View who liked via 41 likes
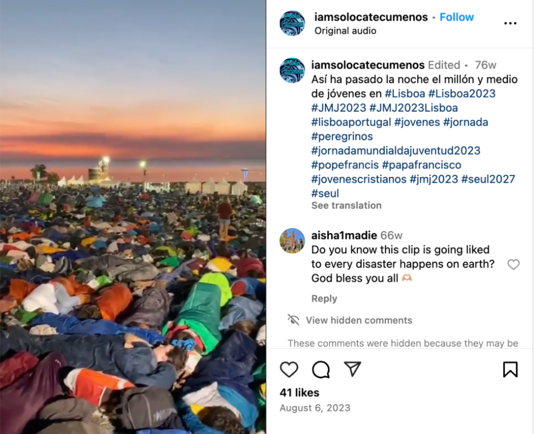Viewport: 534px width, 434px height. [299, 393]
